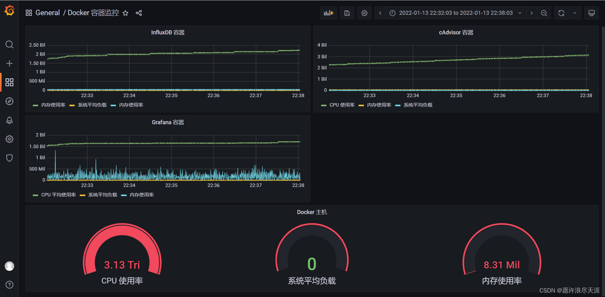605x297 pixels.
Task: Click the Docker 容器监控 breadcrumb title
Action: [x=93, y=13]
